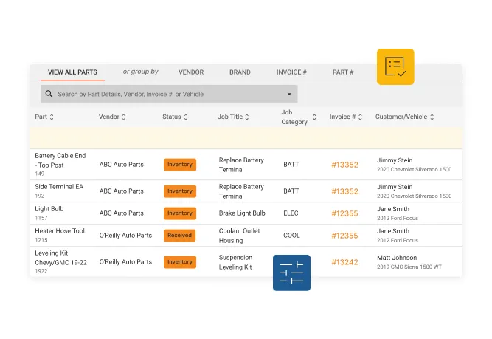Click the Part column header label
Image resolution: width=492 pixels, height=339 pixels.
(41, 117)
